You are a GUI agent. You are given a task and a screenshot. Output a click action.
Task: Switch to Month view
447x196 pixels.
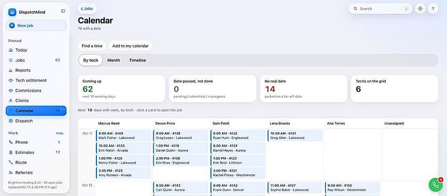coord(113,60)
